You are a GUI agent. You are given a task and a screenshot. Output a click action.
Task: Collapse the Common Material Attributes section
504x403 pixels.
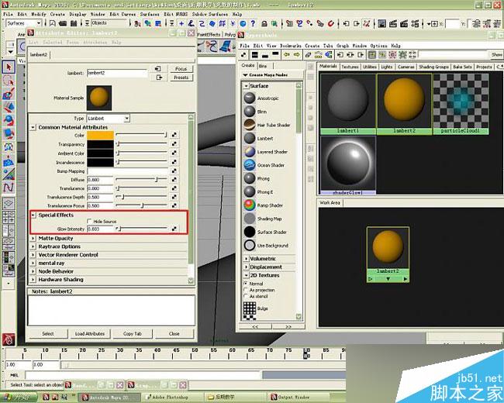(33, 127)
